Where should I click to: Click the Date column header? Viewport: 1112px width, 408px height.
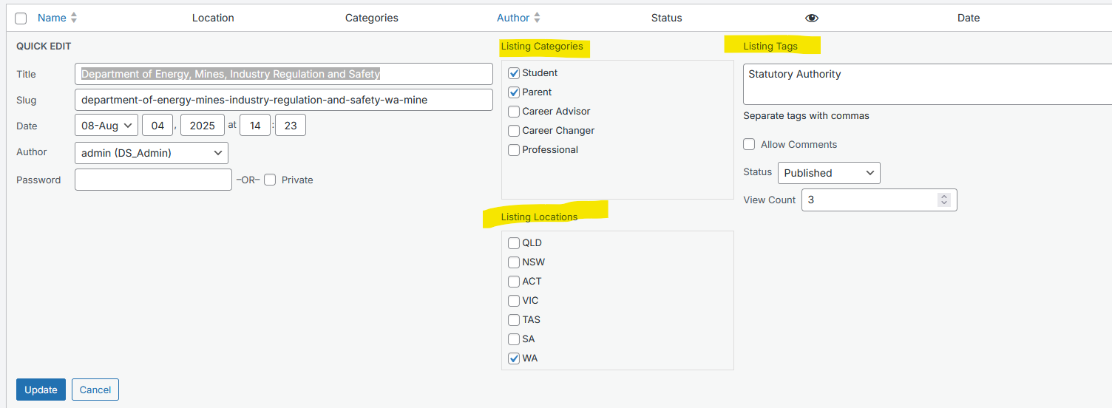point(969,18)
